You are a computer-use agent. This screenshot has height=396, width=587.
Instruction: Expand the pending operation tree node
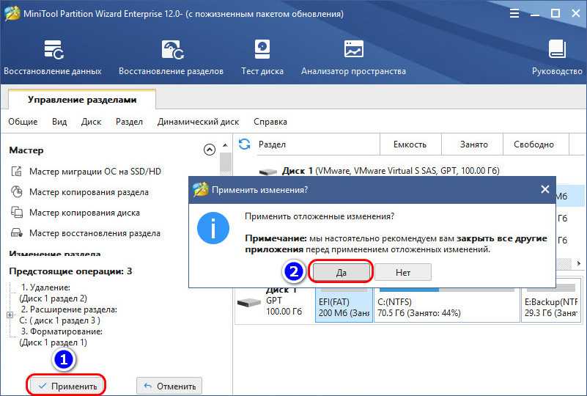pyautogui.click(x=10, y=315)
